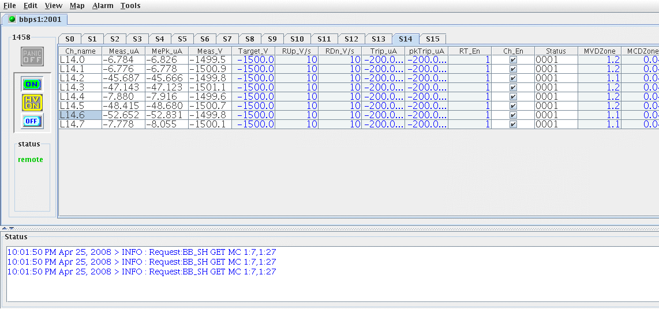Toggle Ch_En checkbox for L14.1

coord(513,69)
